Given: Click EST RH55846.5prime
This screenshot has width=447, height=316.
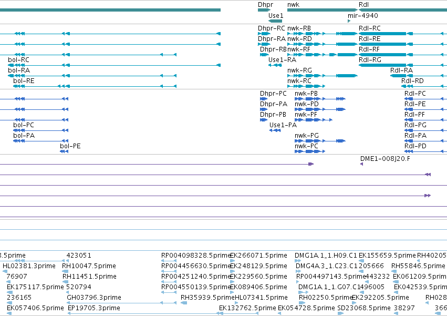Looking at the screenshot, I should pyautogui.click(x=394, y=271).
